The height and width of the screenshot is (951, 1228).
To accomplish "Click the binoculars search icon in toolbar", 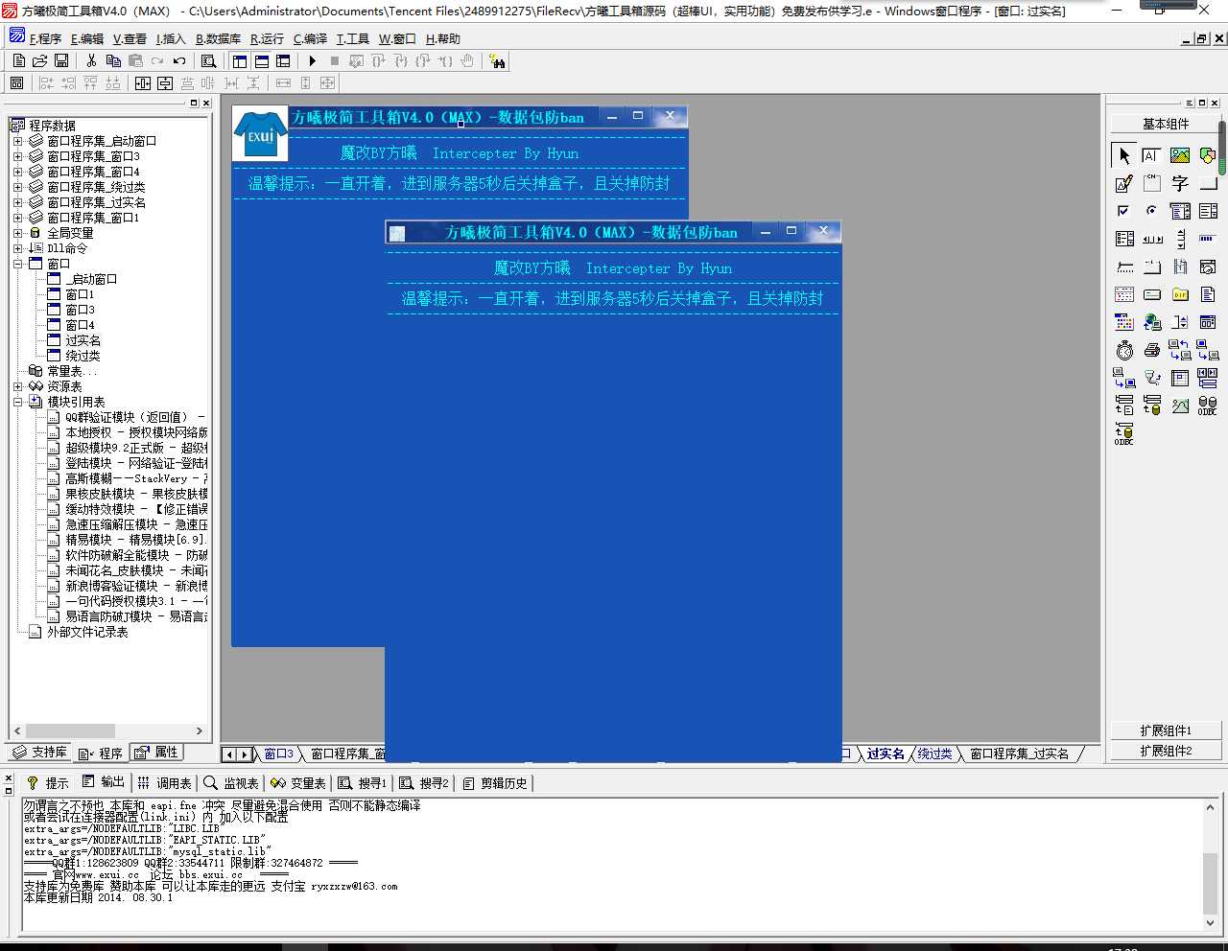I will 497,61.
